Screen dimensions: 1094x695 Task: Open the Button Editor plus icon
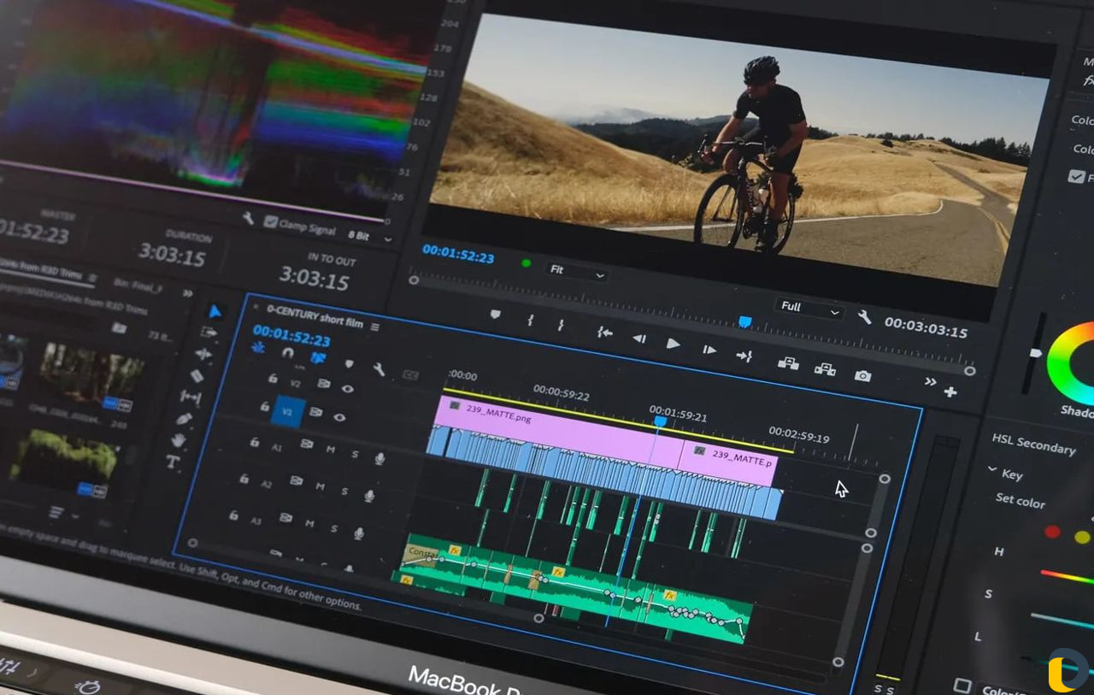point(950,392)
